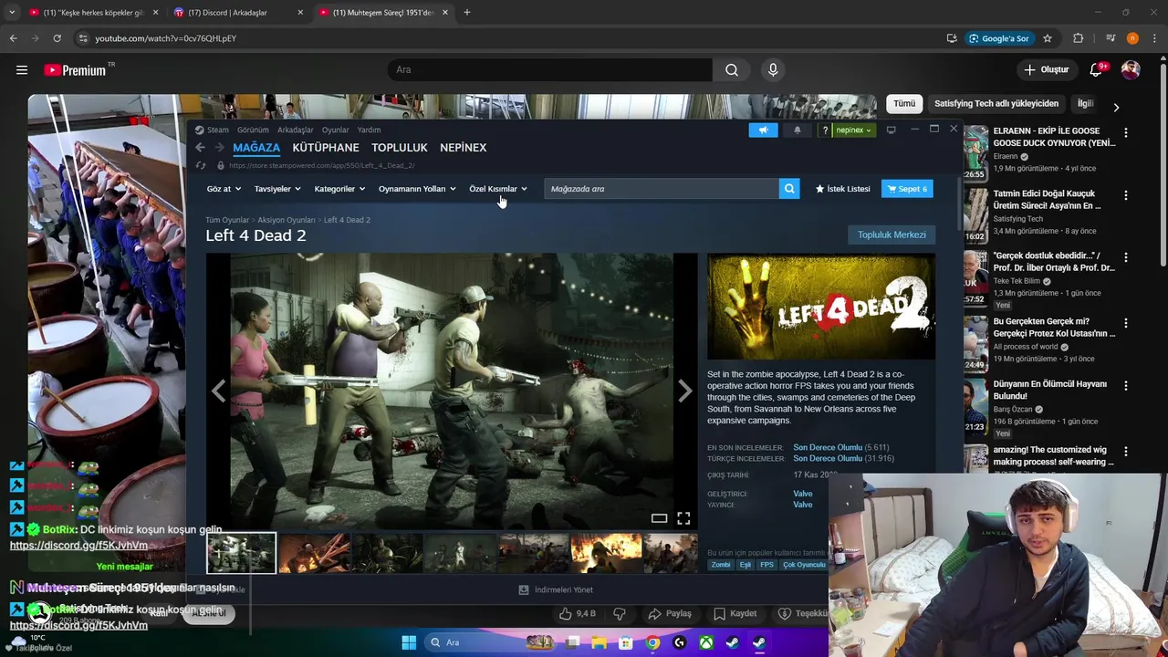This screenshot has height=657, width=1168.
Task: Toggle wide view of Steam screenshot
Action: [659, 518]
